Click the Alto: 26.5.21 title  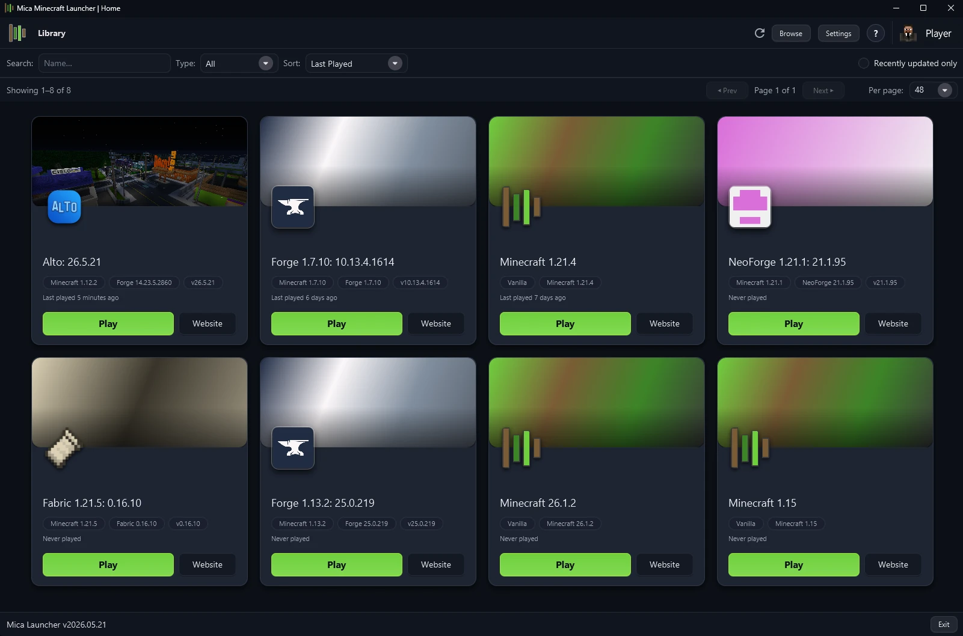click(x=72, y=262)
